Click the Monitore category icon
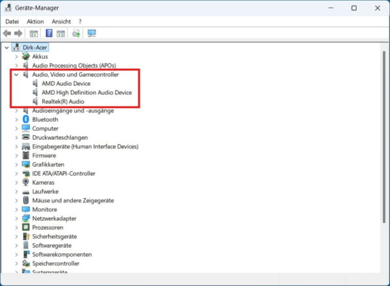This screenshot has width=390, height=286. point(25,209)
